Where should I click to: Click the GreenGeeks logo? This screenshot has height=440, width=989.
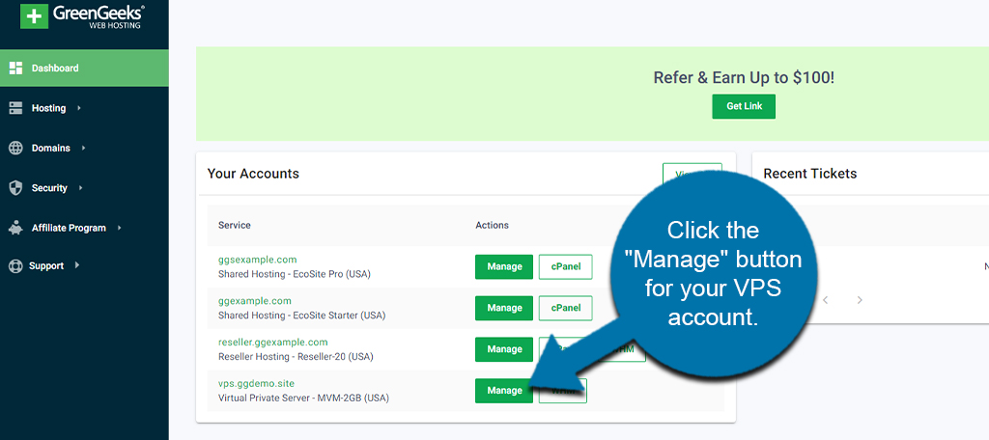click(83, 15)
